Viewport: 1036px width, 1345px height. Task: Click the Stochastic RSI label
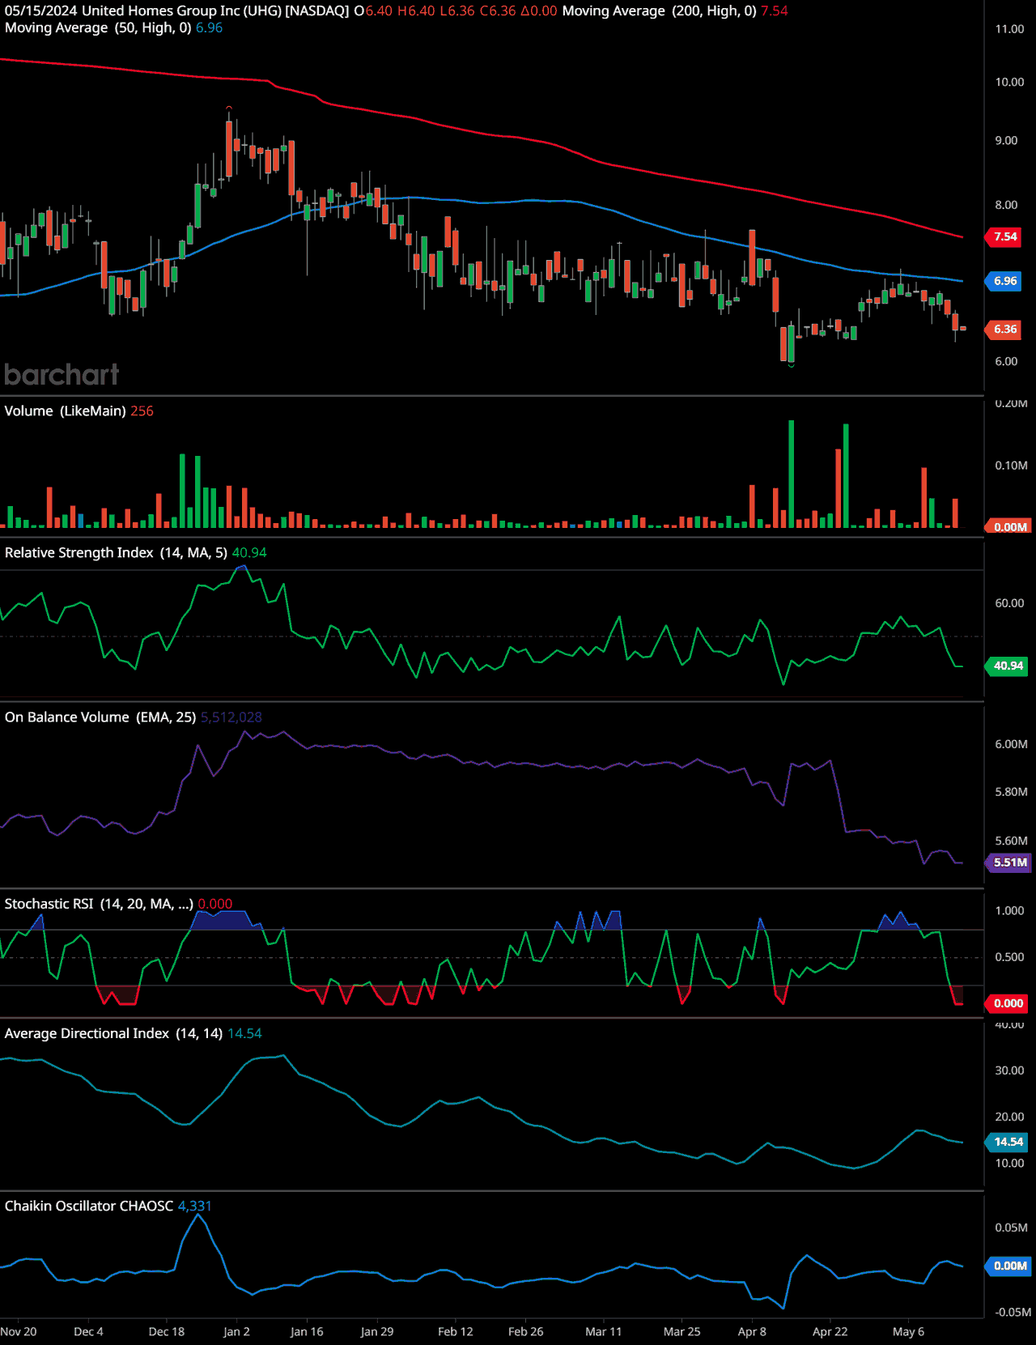[x=99, y=904]
